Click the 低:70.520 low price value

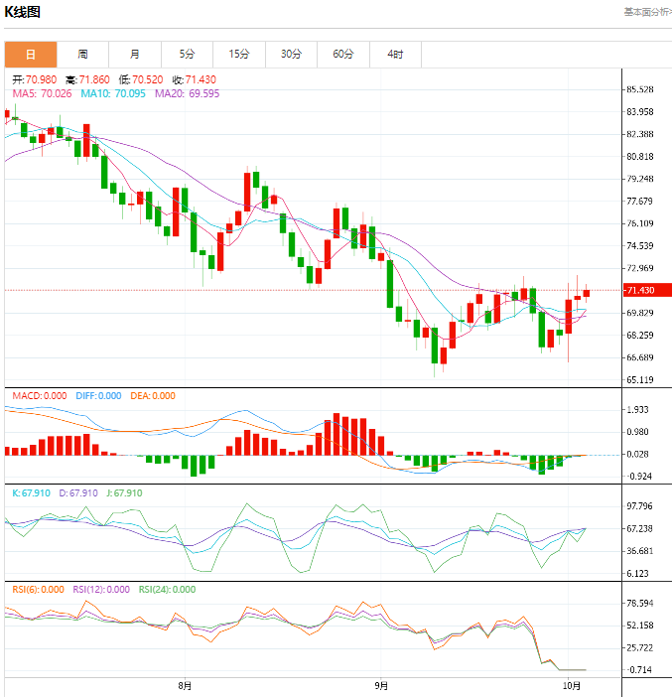[141, 80]
